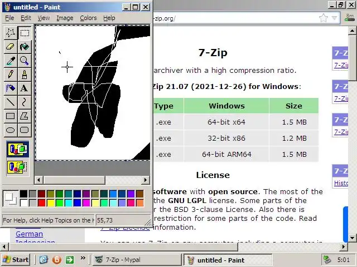Image resolution: width=357 pixels, height=267 pixels.
Task: Open the Help menu in Paint
Action: coord(109,18)
